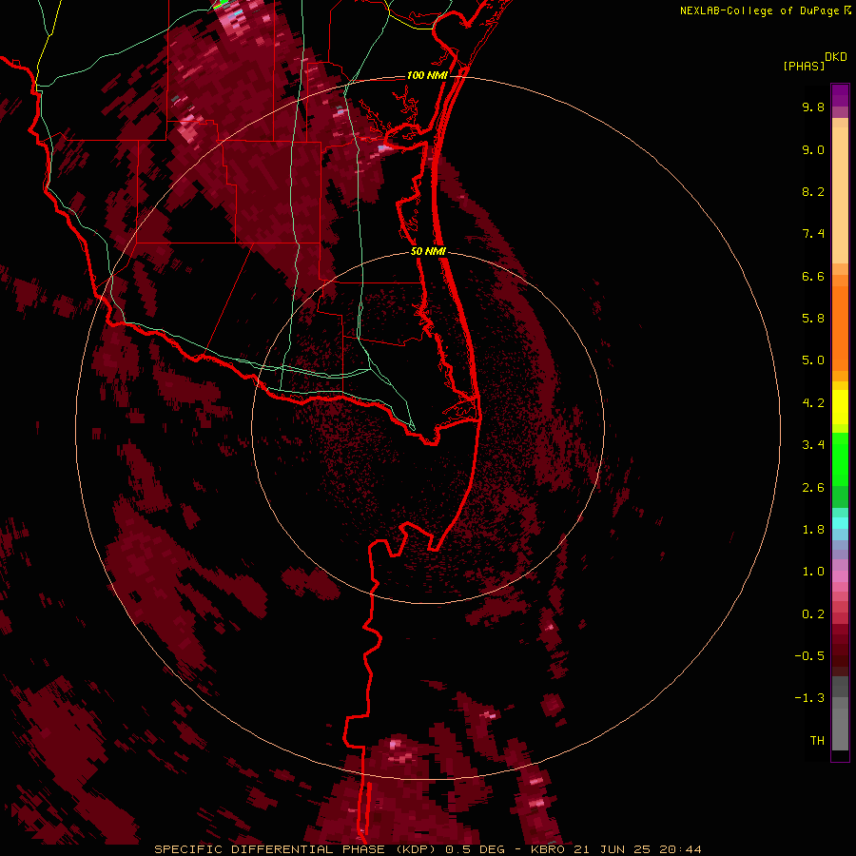
Task: Click the 6.6 value on the color scale
Action: [x=813, y=276]
